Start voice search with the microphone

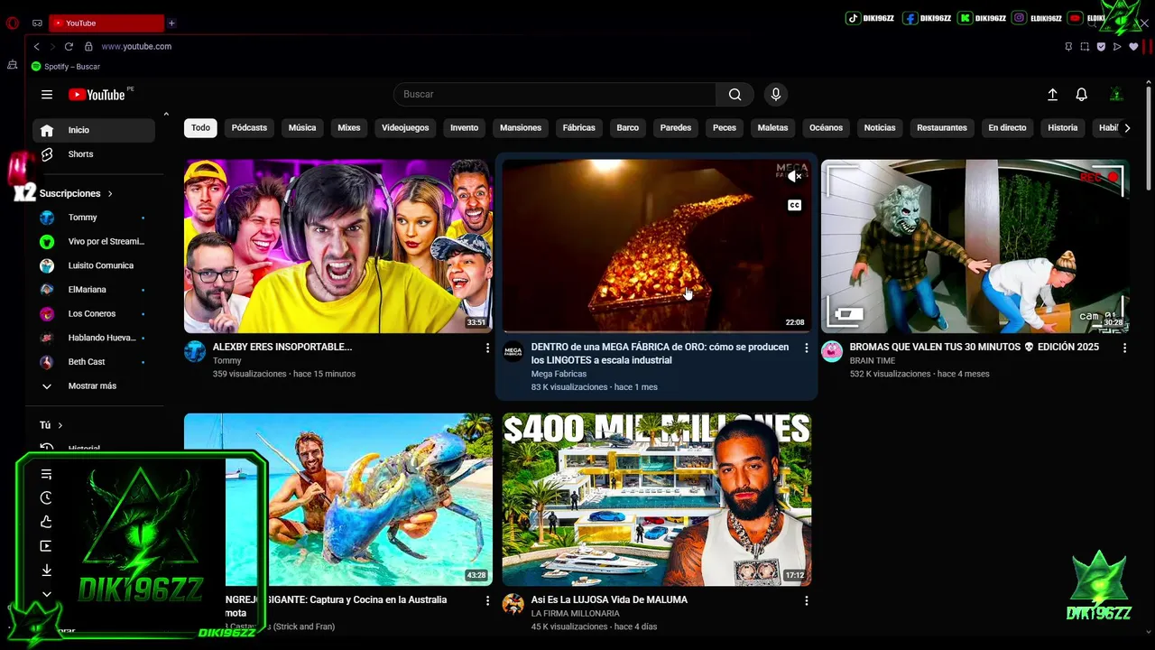pyautogui.click(x=775, y=94)
